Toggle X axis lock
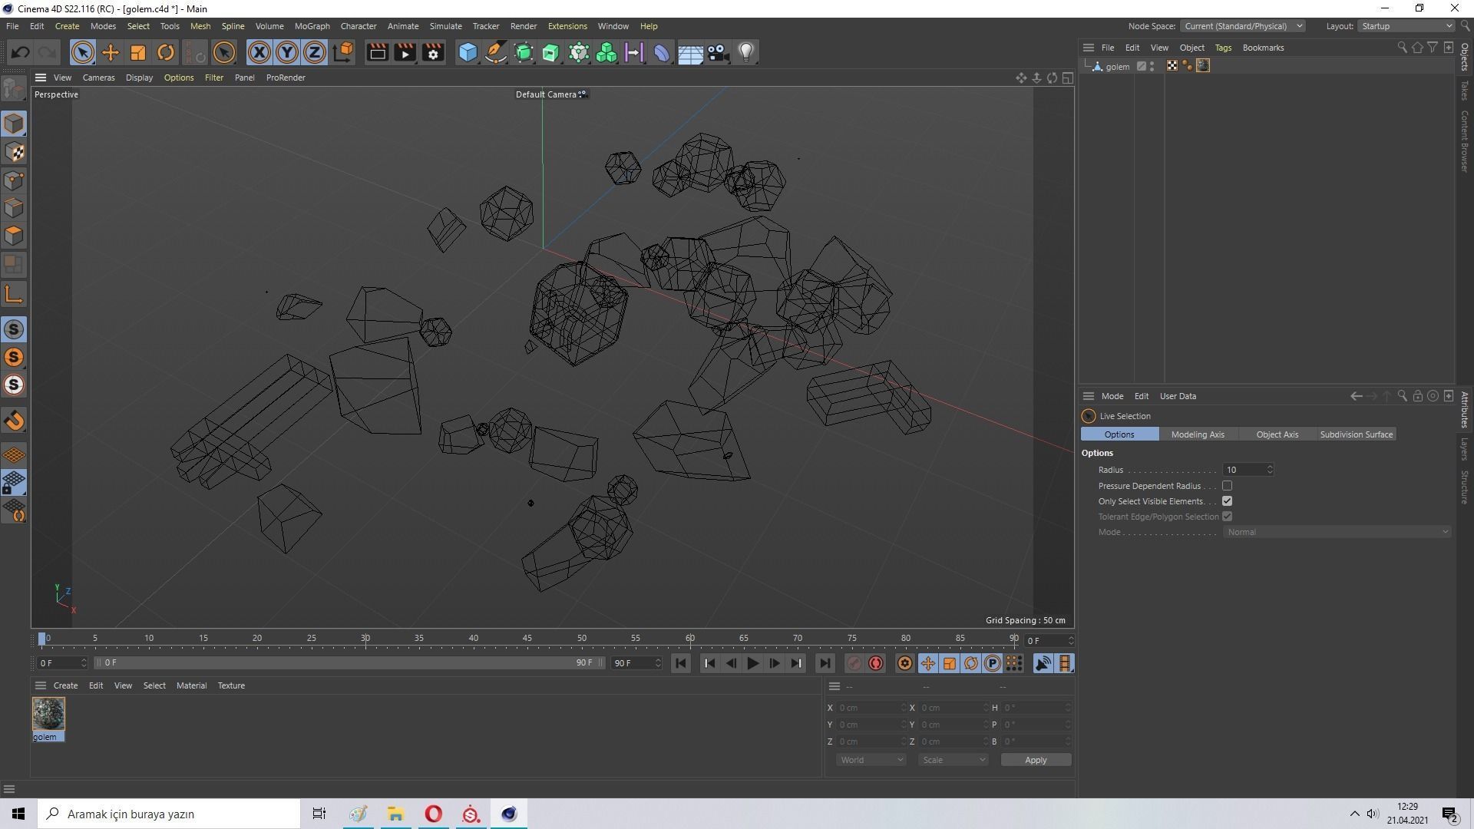The width and height of the screenshot is (1474, 829). pyautogui.click(x=259, y=52)
